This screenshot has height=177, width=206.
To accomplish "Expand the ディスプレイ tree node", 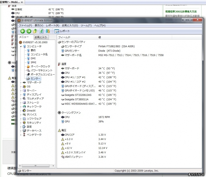I will click(21, 95).
